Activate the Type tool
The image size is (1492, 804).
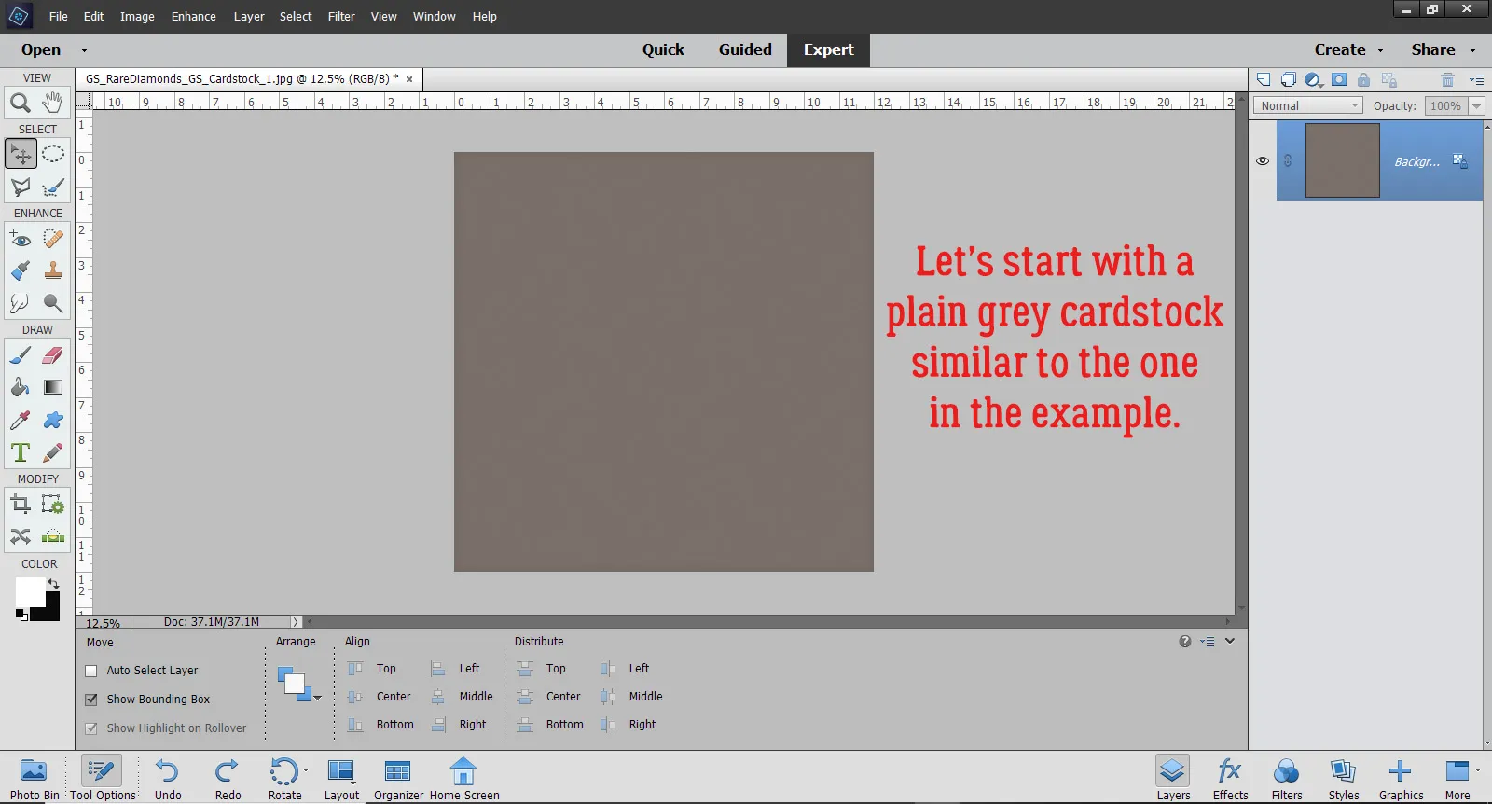[x=20, y=453]
